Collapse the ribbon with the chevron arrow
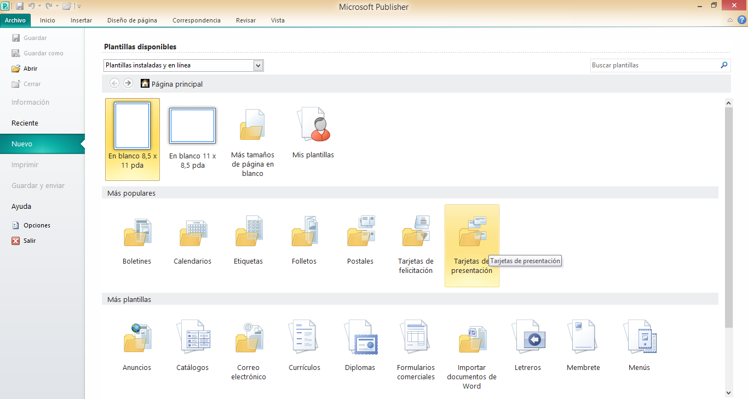The width and height of the screenshot is (748, 399). [x=730, y=20]
